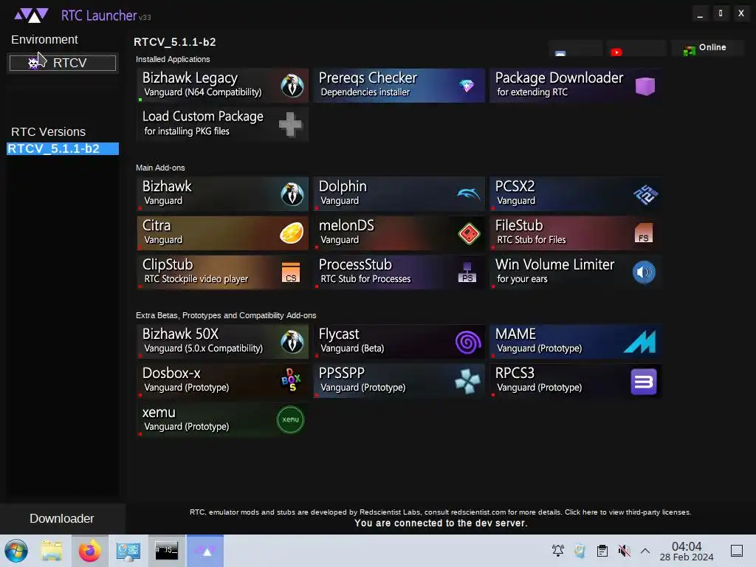Click the 'RTC Versions' sidebar heading

48,131
